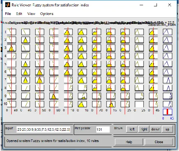Click the aggregated output plot with red bar

click(x=167, y=112)
